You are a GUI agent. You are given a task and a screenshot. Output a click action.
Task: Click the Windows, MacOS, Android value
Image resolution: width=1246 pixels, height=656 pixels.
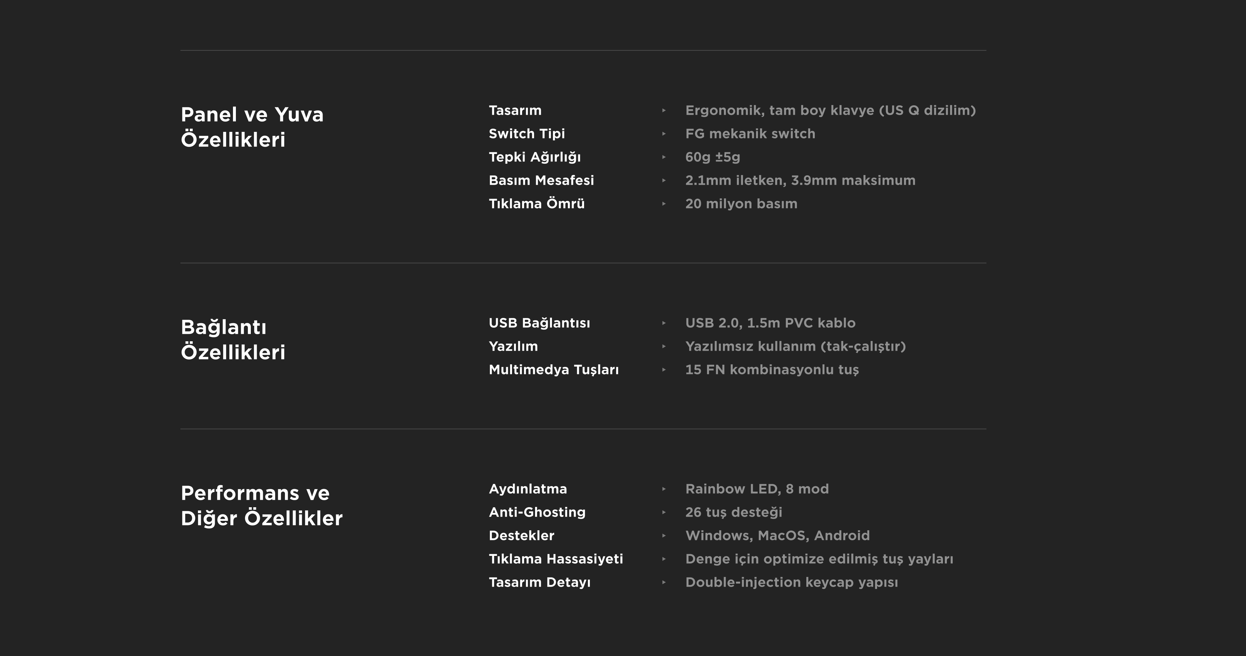[777, 536]
